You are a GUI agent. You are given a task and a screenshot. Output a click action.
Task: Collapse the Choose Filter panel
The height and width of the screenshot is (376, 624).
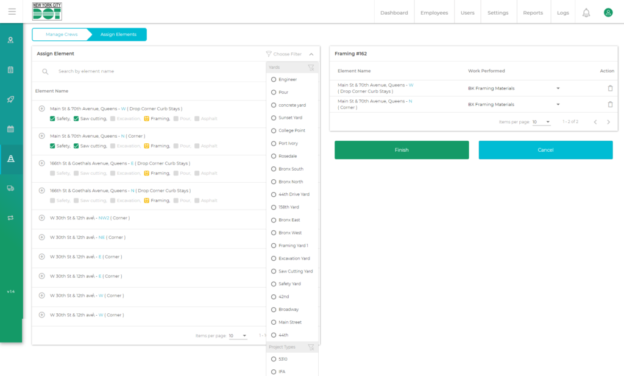(311, 54)
